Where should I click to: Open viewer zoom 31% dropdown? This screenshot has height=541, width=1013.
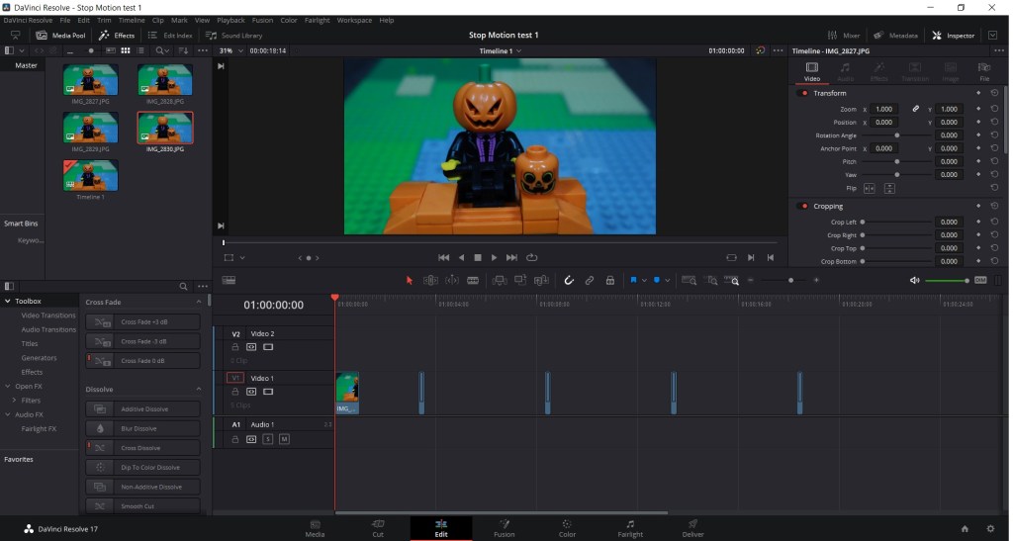(230, 50)
